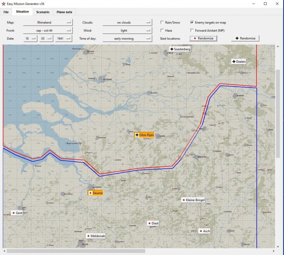Image resolution: width=284 pixels, height=255 pixels.
Task: Click the red star Randomize button
Action: click(x=203, y=38)
